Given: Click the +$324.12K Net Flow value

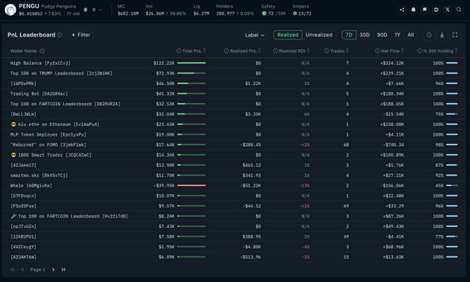Looking at the screenshot, I should (392, 63).
